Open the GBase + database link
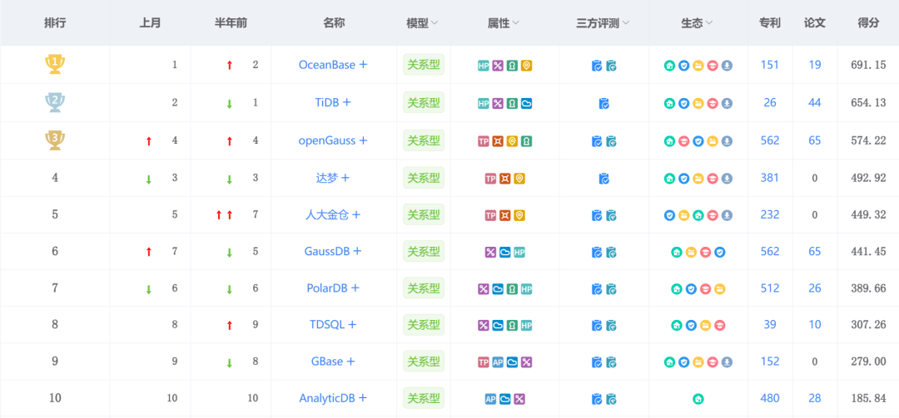This screenshot has height=418, width=899. tap(333, 361)
